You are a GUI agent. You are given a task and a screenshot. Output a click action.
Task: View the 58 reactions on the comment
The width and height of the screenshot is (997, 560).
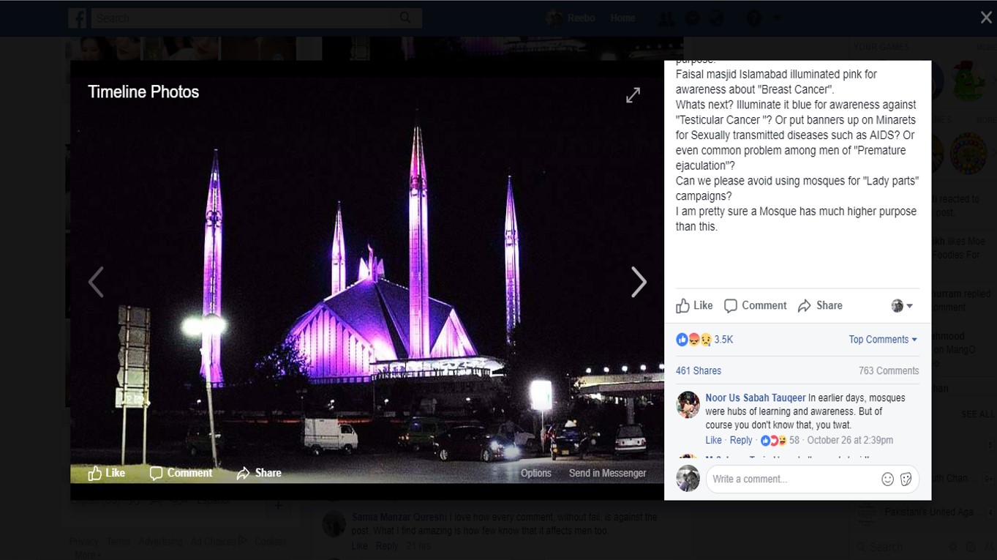(x=780, y=440)
